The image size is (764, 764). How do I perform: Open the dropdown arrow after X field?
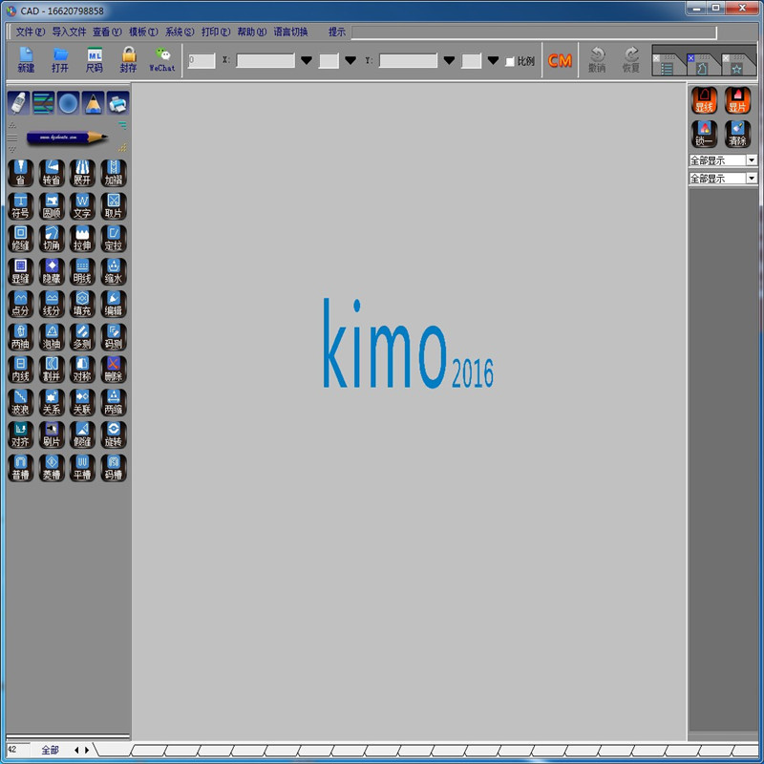(x=307, y=61)
